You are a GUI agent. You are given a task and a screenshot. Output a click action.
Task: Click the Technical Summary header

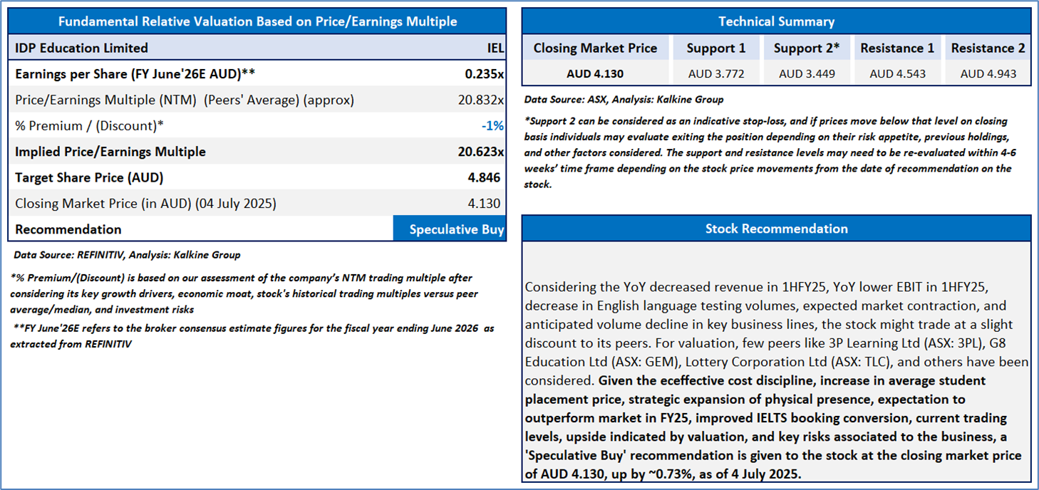776,21
